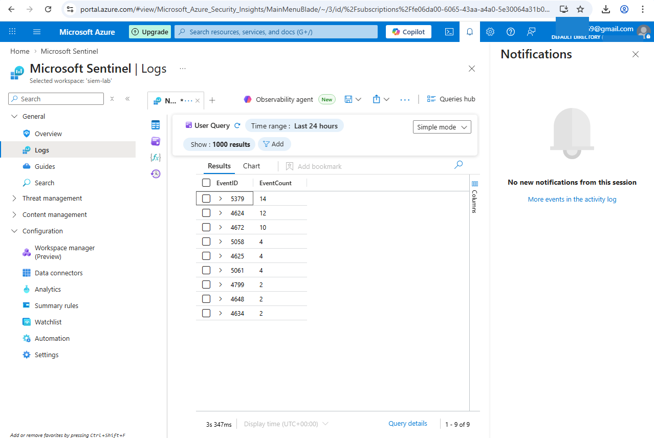Open the Simple mode dropdown
The height and width of the screenshot is (438, 654).
[x=442, y=127]
